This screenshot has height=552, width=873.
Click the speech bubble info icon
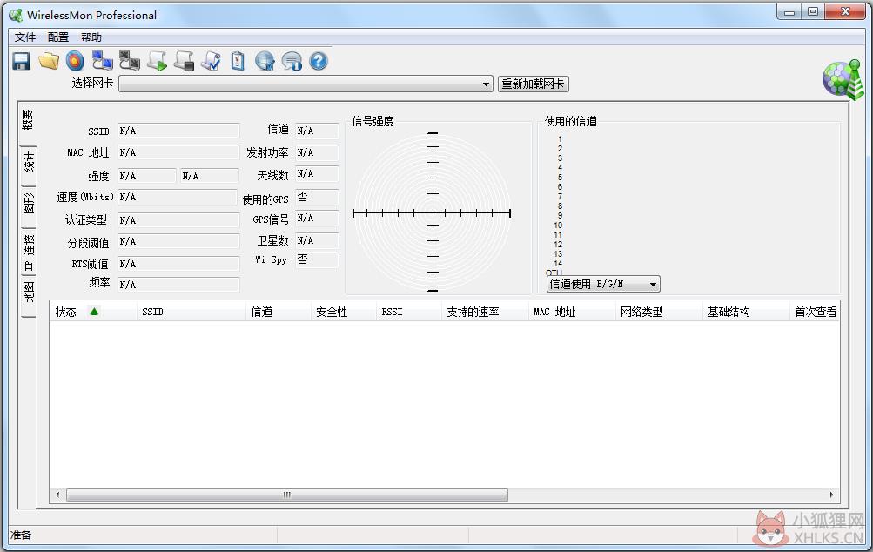292,61
